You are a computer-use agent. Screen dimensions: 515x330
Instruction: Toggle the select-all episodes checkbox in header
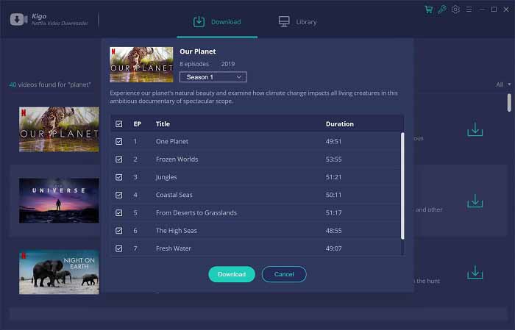[119, 124]
